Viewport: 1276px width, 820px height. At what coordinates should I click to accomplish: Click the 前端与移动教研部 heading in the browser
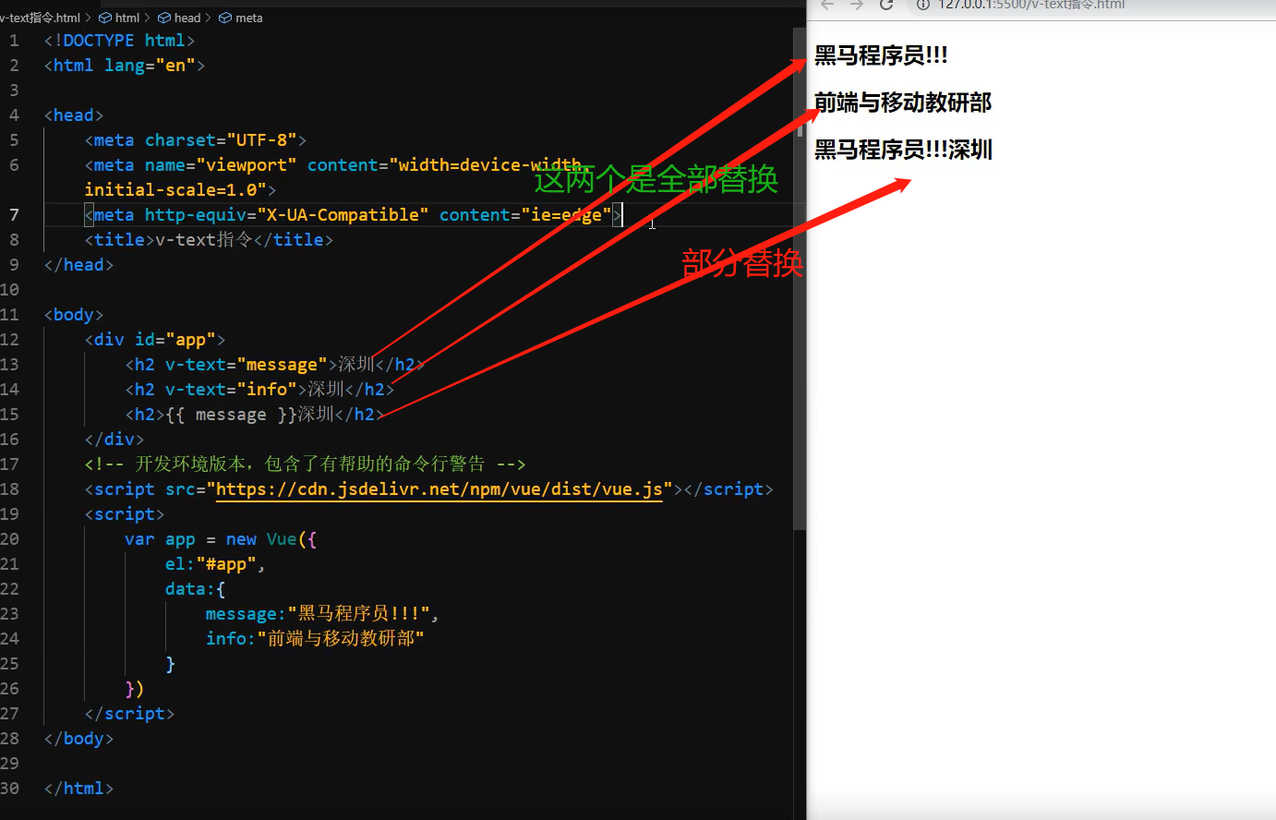(902, 102)
